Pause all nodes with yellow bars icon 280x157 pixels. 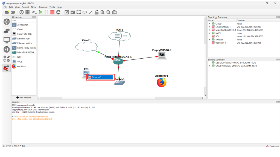pyautogui.click(x=46, y=12)
